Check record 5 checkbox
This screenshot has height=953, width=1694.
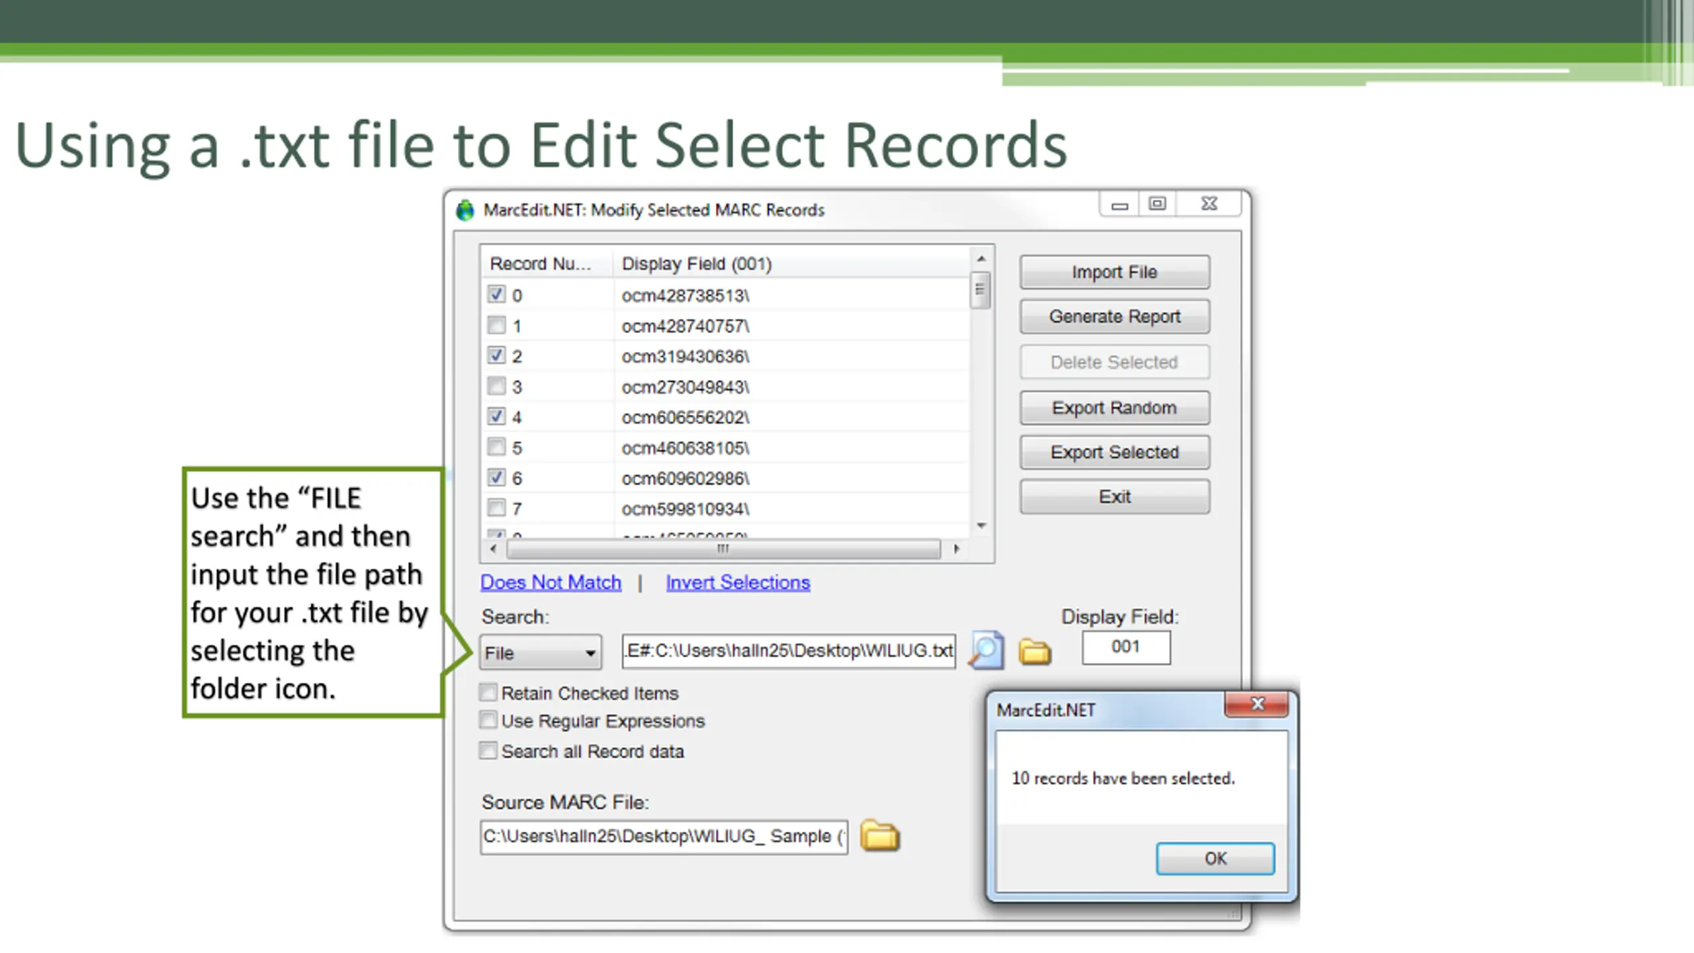[496, 447]
